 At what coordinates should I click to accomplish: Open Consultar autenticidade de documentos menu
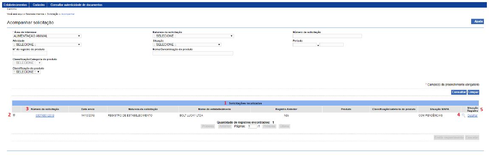76,5
